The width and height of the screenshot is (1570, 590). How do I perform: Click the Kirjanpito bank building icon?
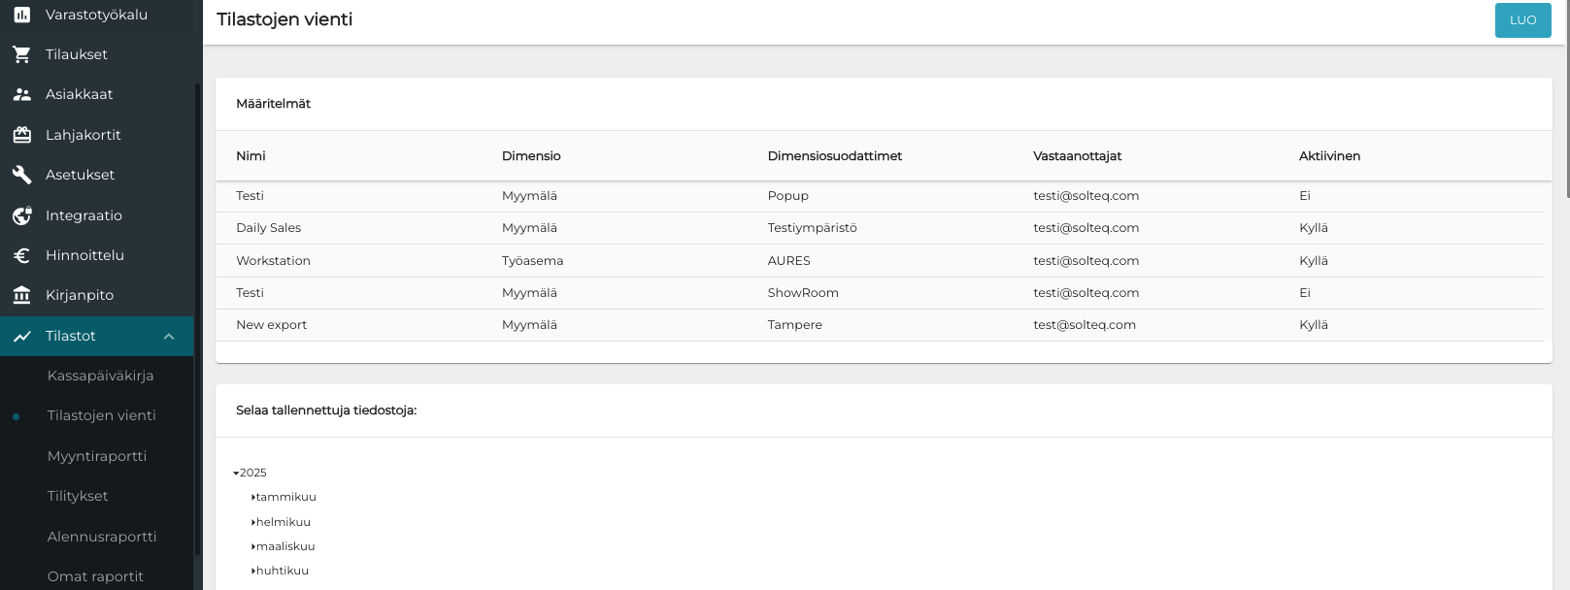coord(21,295)
